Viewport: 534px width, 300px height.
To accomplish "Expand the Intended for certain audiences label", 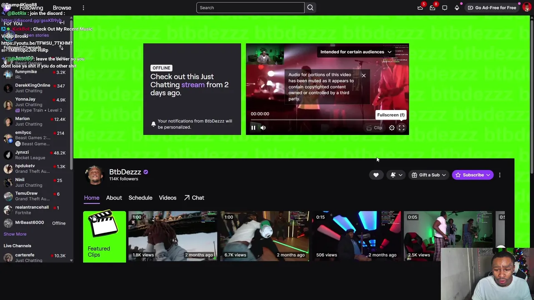I will 356,52.
